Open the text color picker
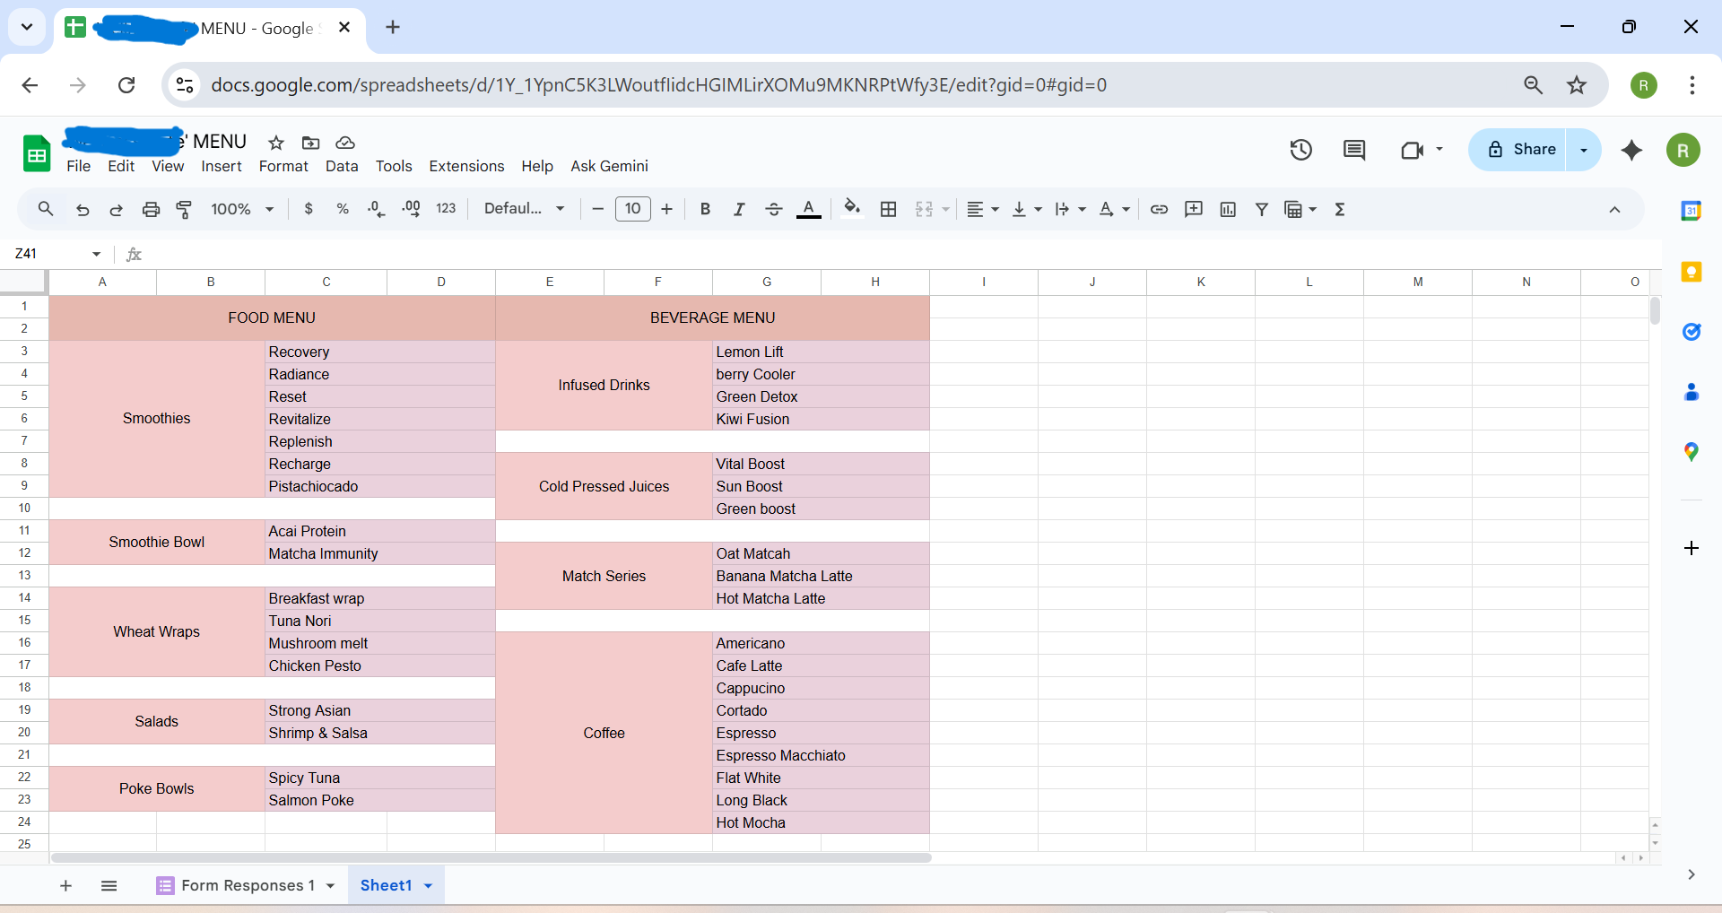 click(809, 209)
